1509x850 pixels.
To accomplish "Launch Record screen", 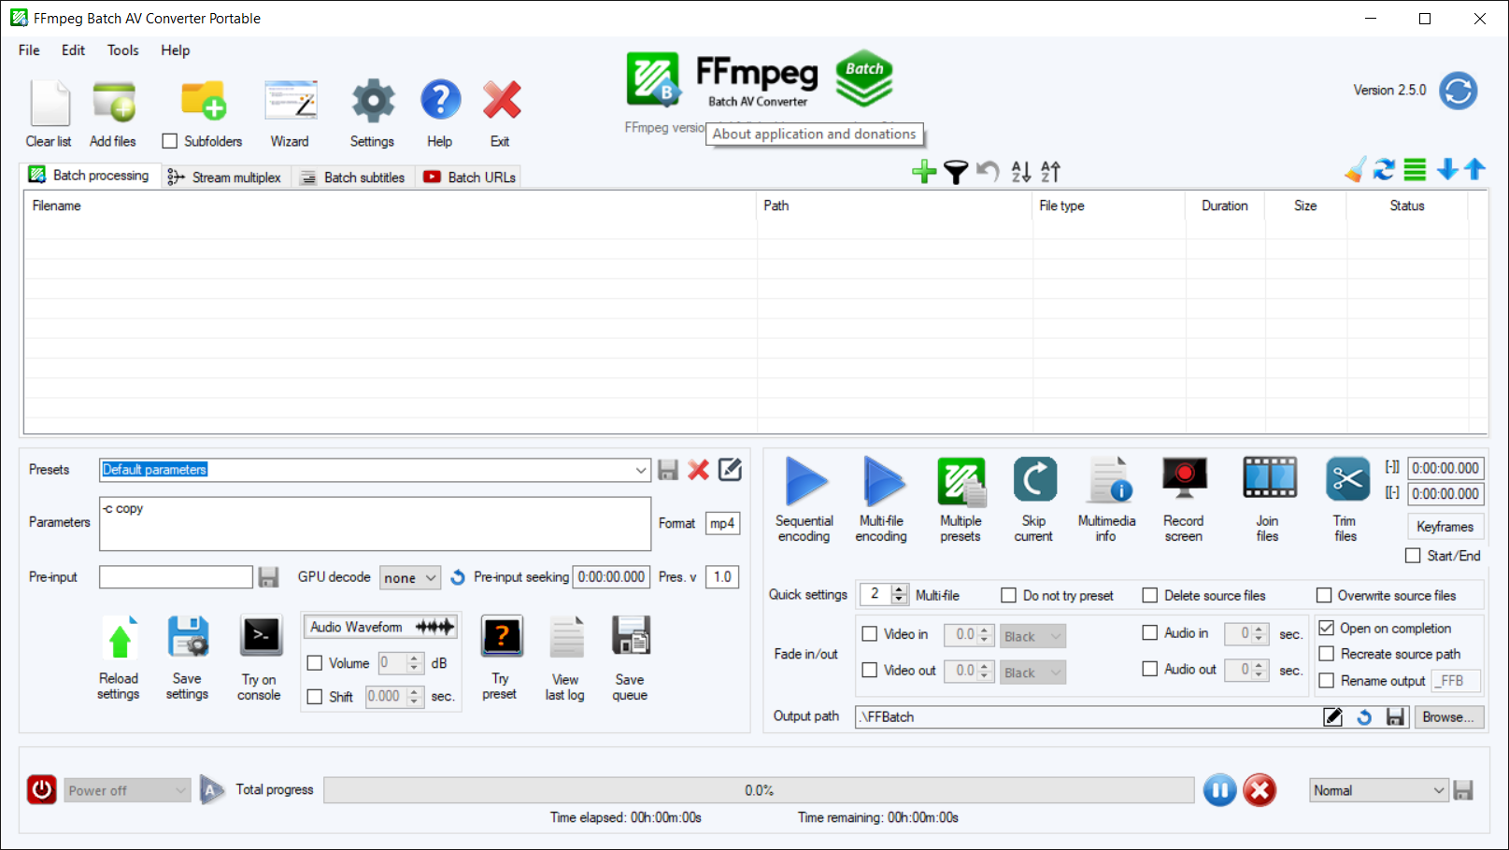I will click(x=1185, y=477).
